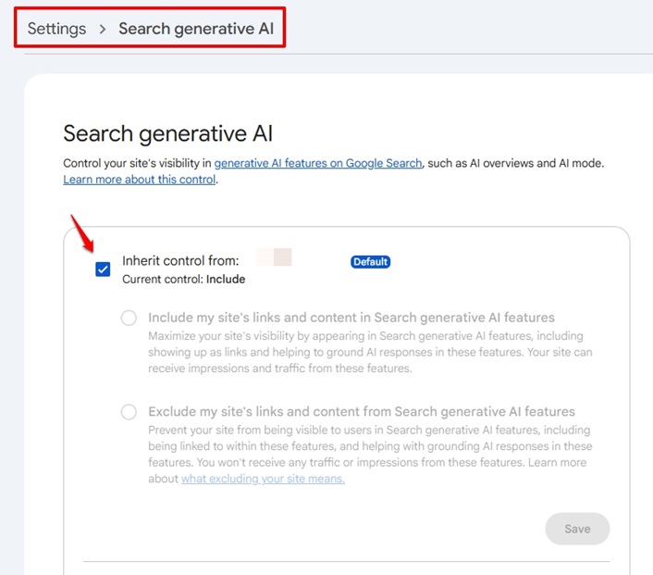Select the Exclude my site's links radio option
Viewport: 653px width, 575px height.
pos(129,412)
